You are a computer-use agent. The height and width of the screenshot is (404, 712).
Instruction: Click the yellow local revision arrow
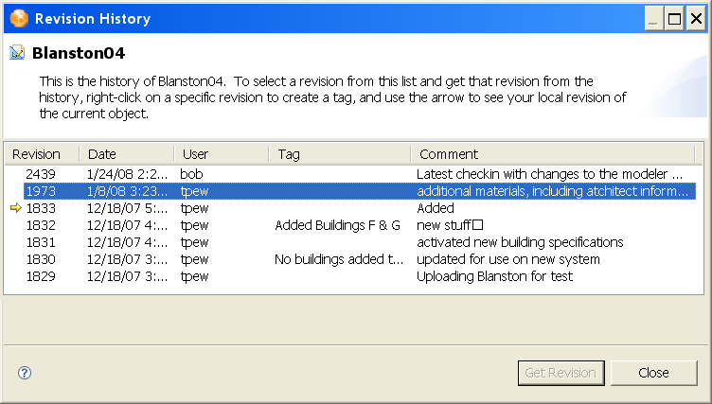coord(14,208)
